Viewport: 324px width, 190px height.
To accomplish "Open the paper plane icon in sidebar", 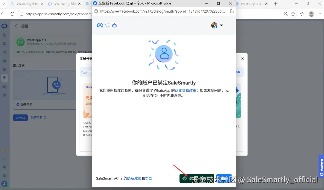I will (x=4, y=52).
